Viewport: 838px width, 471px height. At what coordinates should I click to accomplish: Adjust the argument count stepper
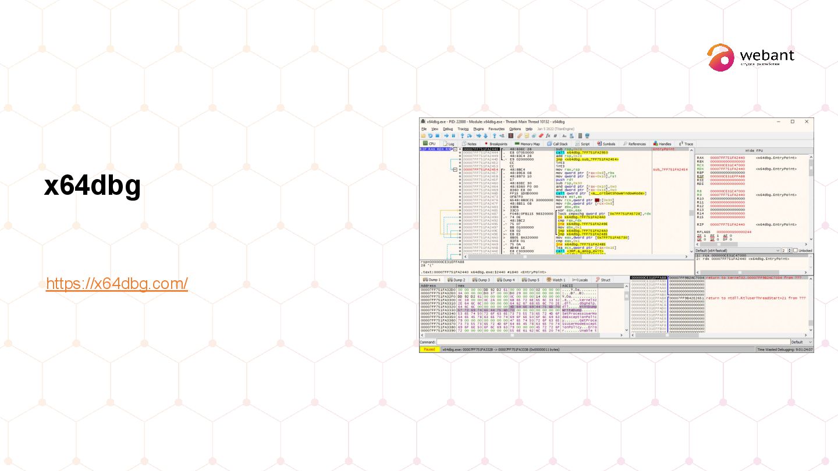[x=790, y=251]
